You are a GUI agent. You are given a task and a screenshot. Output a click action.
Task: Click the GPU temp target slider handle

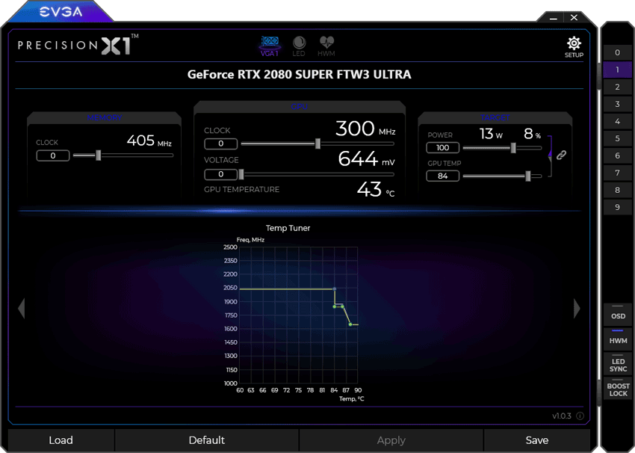pyautogui.click(x=527, y=176)
